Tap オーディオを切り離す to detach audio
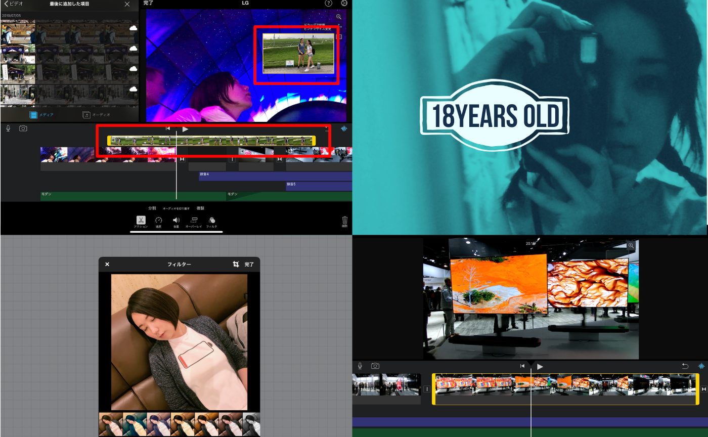This screenshot has height=437, width=708. [176, 208]
